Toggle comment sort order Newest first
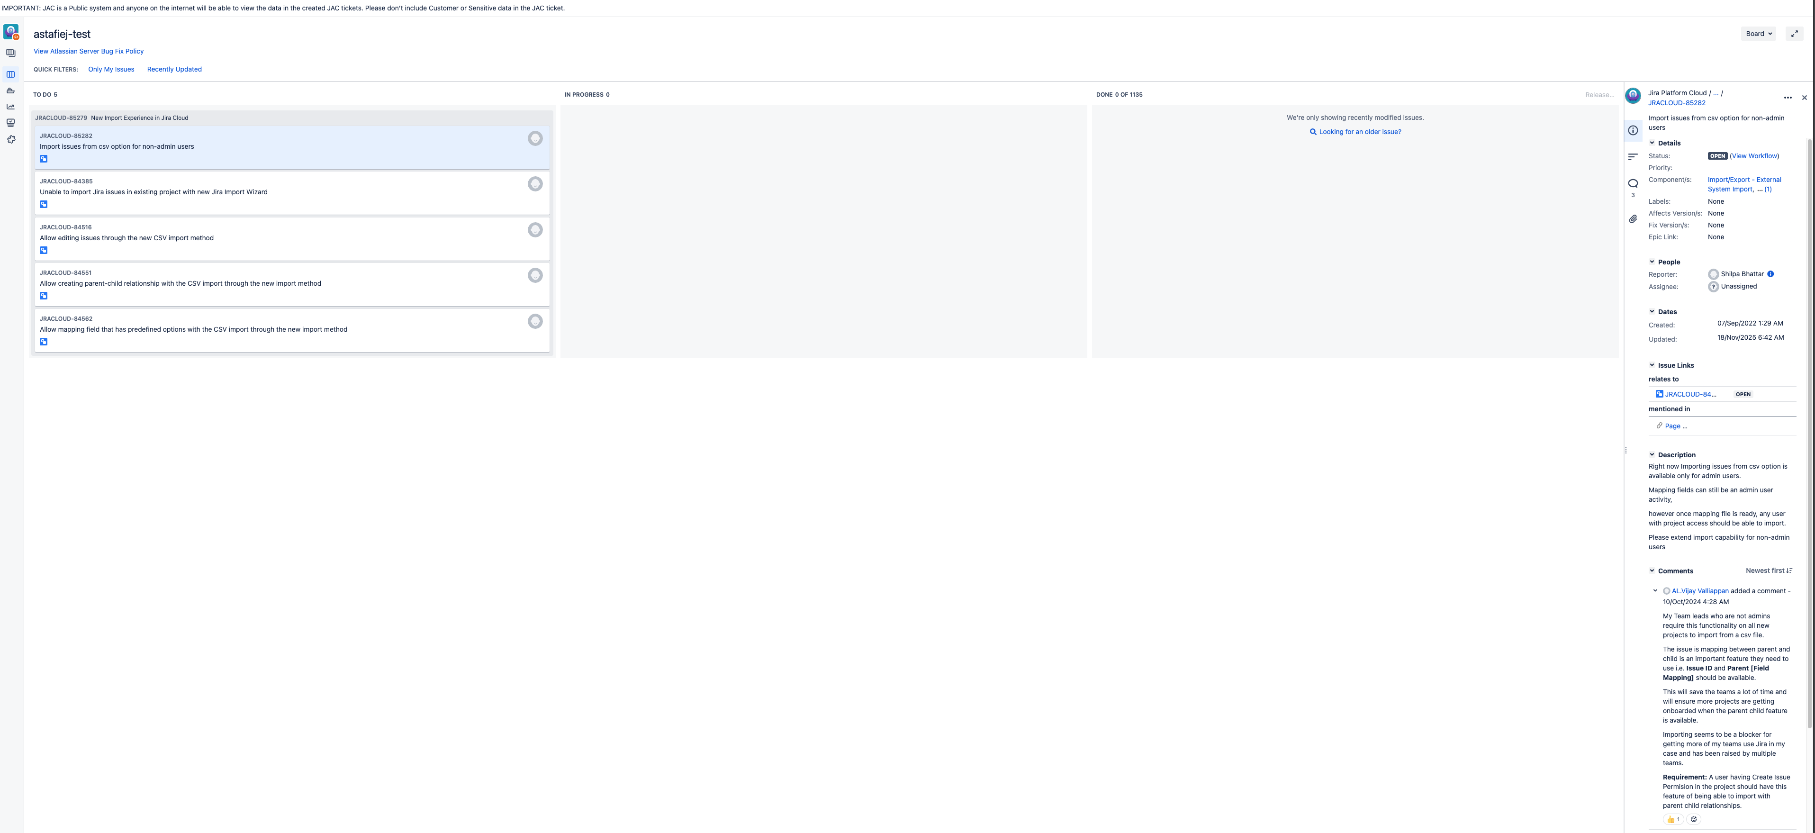Image resolution: width=1815 pixels, height=833 pixels. point(1769,571)
